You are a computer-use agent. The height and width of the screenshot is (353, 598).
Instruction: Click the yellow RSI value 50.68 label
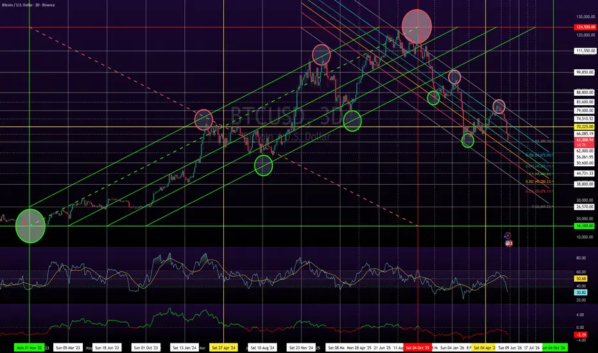(x=581, y=279)
